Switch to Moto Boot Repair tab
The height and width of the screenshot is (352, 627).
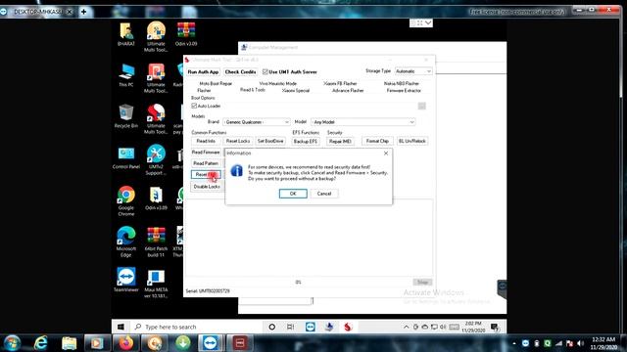tap(216, 83)
